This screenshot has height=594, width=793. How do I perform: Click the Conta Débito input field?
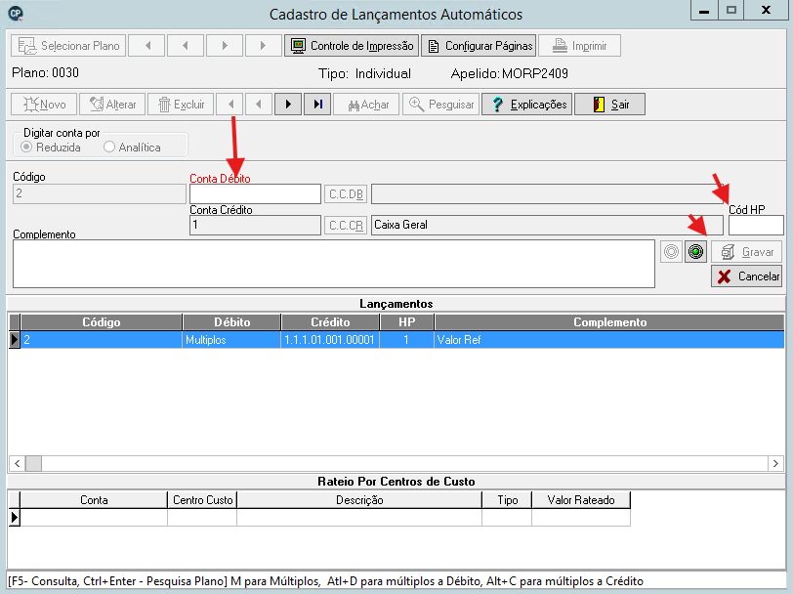[x=256, y=193]
